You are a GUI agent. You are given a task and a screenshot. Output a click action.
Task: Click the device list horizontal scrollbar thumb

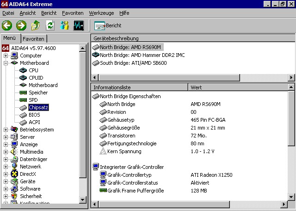click(x=169, y=77)
